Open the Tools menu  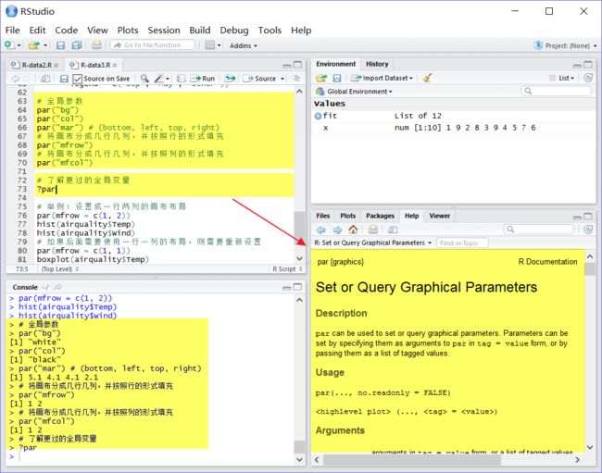[x=270, y=30]
